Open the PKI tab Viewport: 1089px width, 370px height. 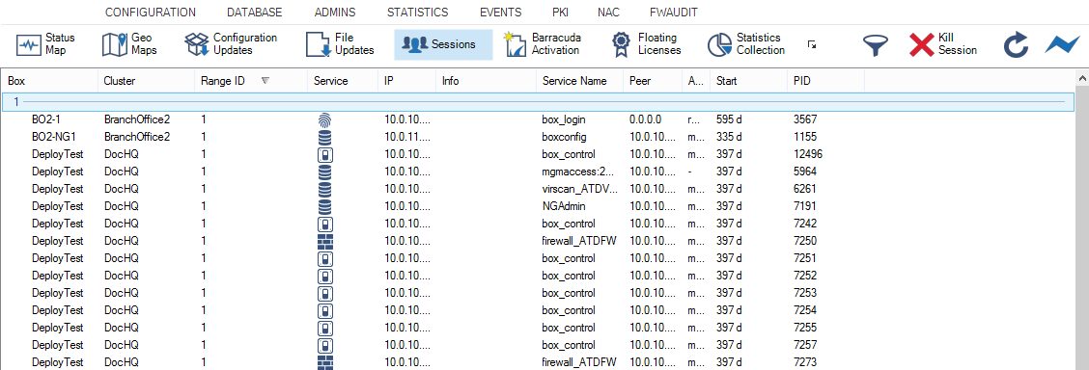(560, 12)
